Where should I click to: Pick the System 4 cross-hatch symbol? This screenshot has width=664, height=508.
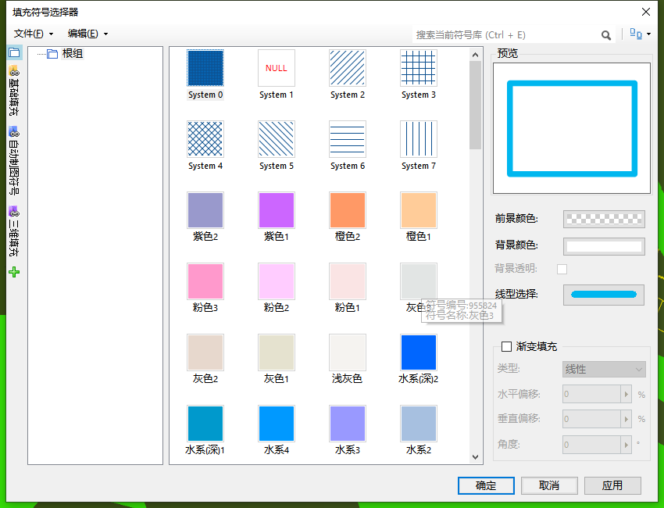pyautogui.click(x=205, y=139)
